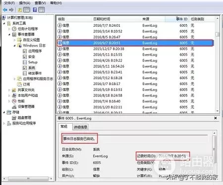223x185 pixels.
Task: Close the 事件 6005 details pane
Action: pos(216,118)
